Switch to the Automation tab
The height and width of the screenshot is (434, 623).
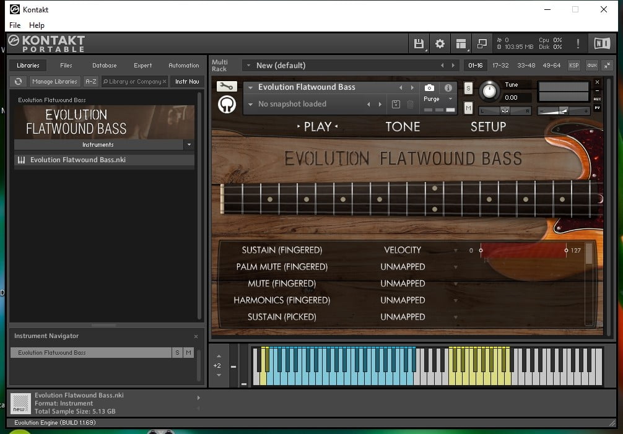pyautogui.click(x=183, y=66)
